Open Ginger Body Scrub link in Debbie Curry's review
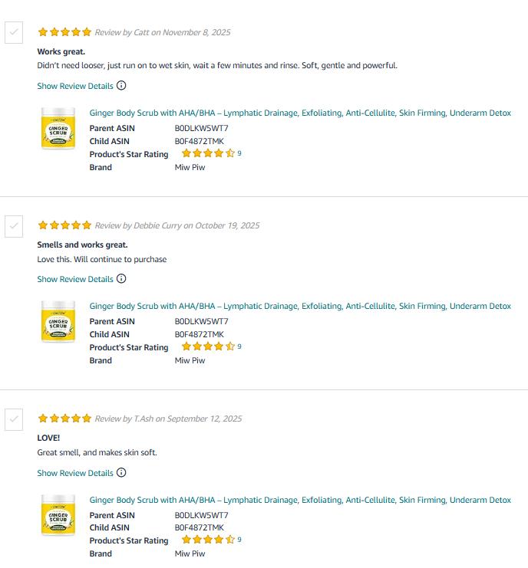The image size is (528, 568). (x=300, y=306)
